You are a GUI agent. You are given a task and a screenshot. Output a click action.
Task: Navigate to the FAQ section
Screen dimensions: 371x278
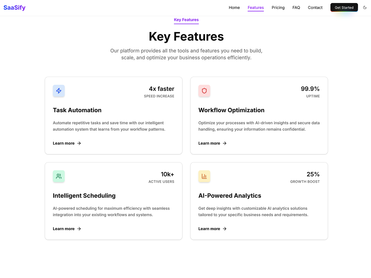coord(296,7)
